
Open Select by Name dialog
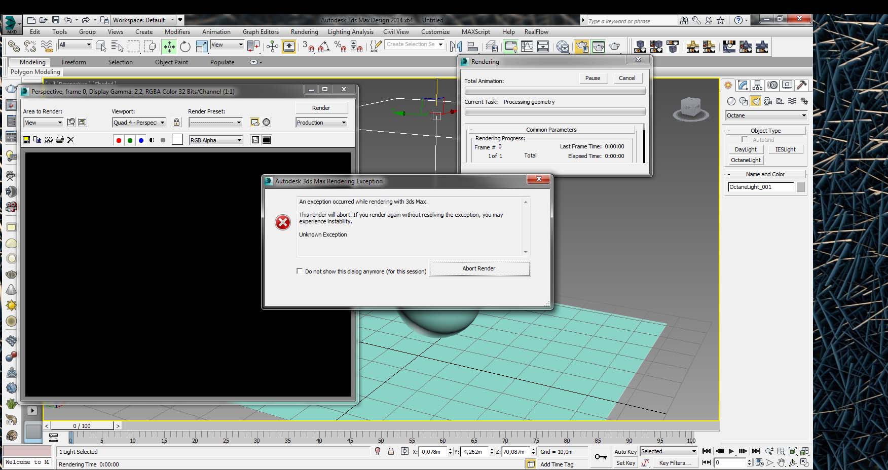coord(117,47)
